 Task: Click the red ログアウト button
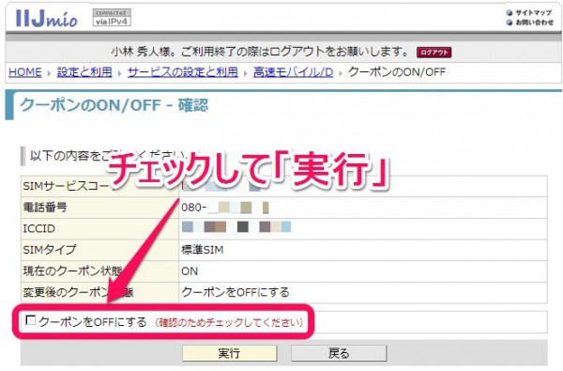click(434, 53)
